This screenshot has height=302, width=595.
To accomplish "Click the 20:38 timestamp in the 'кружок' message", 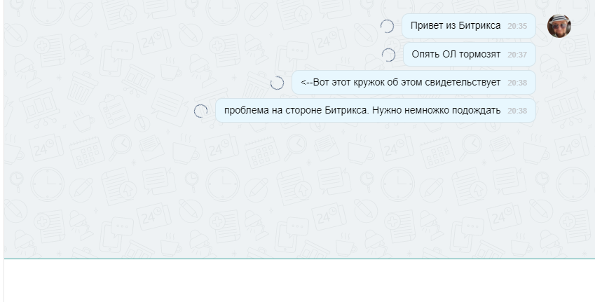I will click(x=517, y=83).
